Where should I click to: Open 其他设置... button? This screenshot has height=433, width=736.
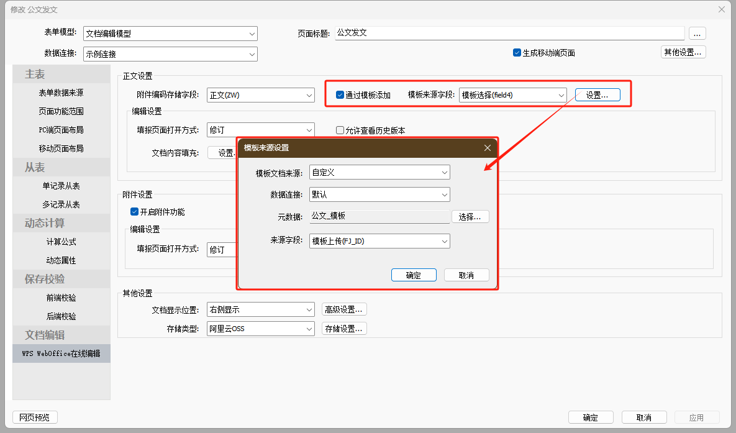[x=683, y=52]
